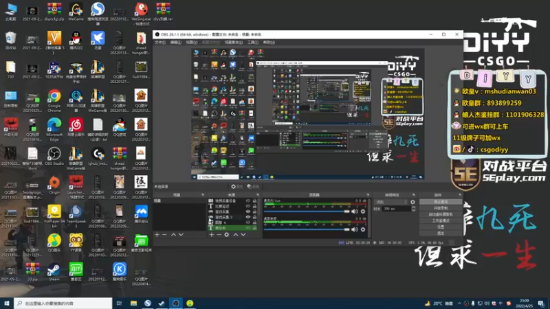Select the Steam desktop icon
The width and height of the screenshot is (550, 309).
54,272
